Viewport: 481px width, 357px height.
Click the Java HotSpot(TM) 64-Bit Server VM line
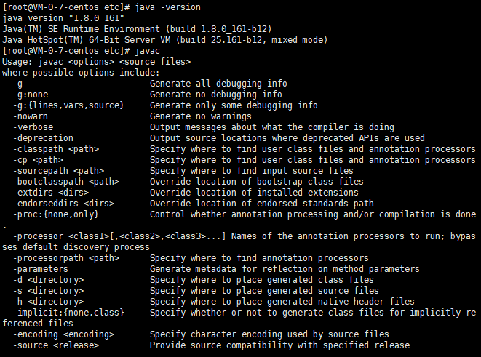click(165, 40)
